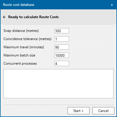Click inside the empty log output area
Viewport: 117px width, 117px height.
(58, 84)
